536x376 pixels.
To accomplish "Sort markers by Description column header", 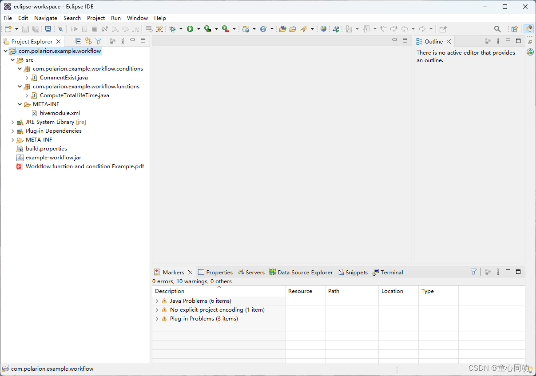I will [x=218, y=291].
